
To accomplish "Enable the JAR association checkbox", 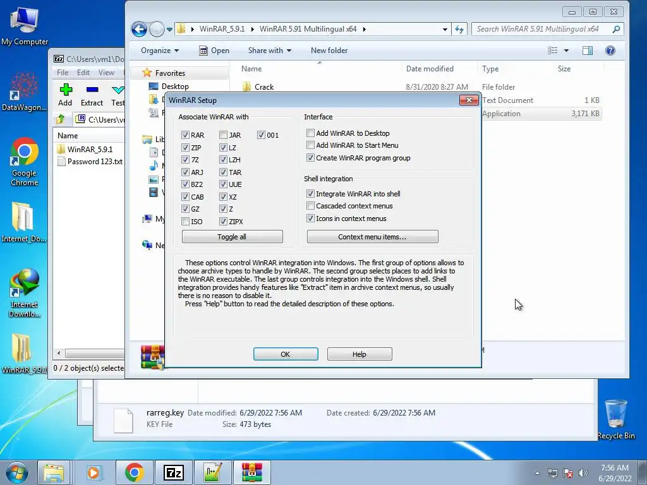I will point(223,135).
